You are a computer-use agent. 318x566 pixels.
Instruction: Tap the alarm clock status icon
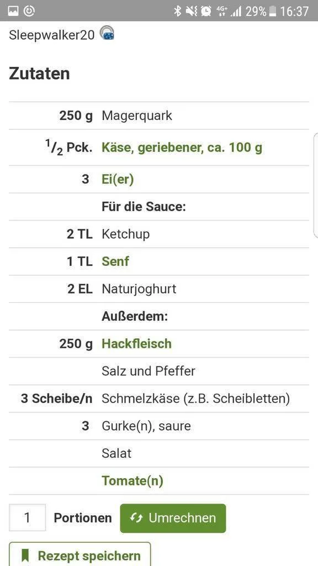206,11
